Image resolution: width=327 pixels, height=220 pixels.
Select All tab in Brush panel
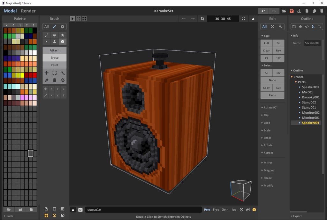[47, 27]
